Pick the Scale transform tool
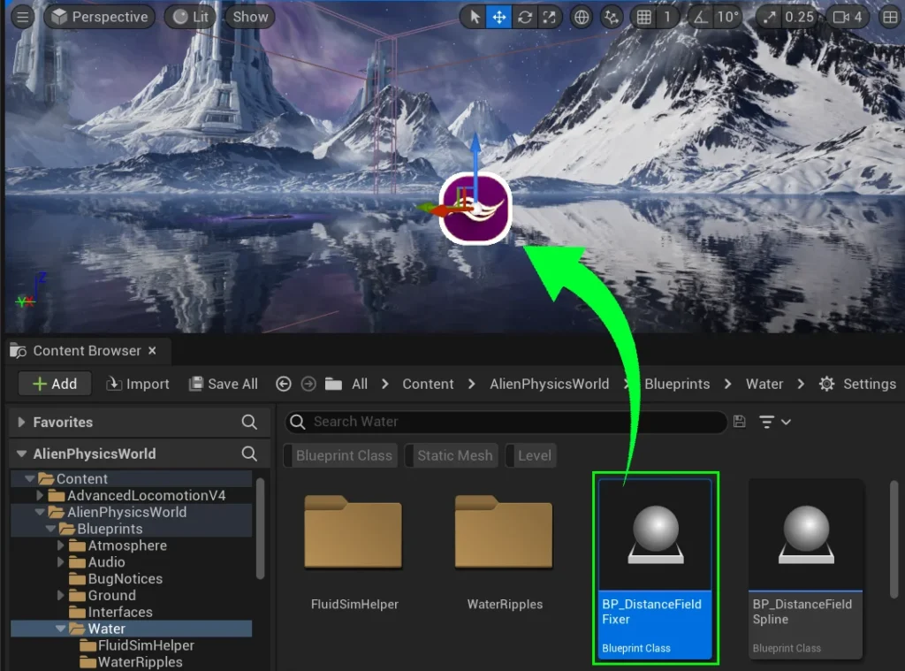This screenshot has height=671, width=905. [x=550, y=17]
